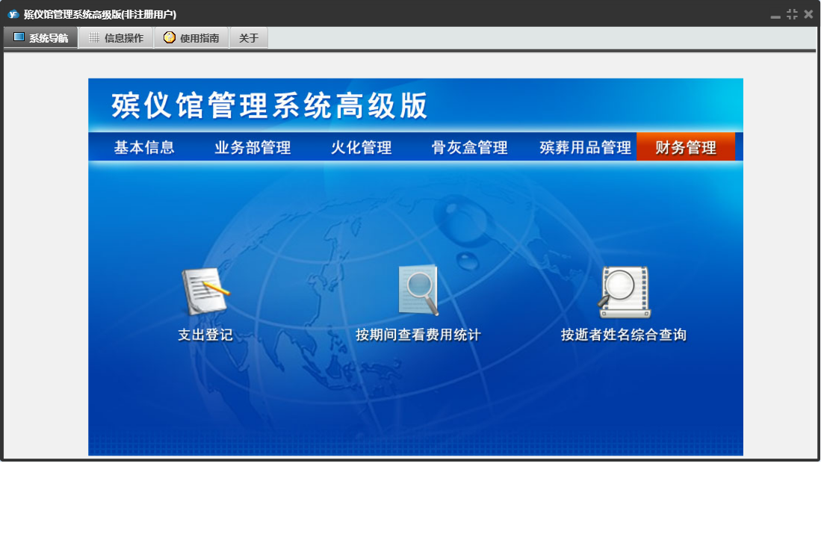Open the 支出登记 notepad icon
Screen dimensions: 821x540
tap(205, 291)
